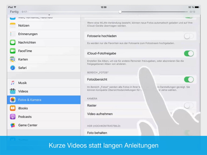Tap the FaceTime camera icon
Image resolution: width=207 pixels, height=155 pixels.
click(x=13, y=51)
